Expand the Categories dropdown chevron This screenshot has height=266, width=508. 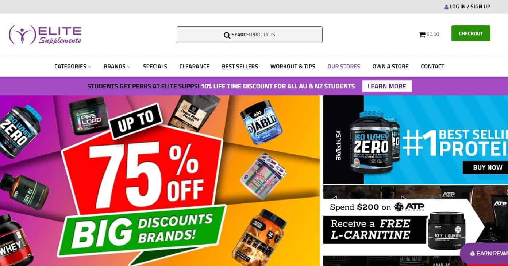(x=89, y=67)
